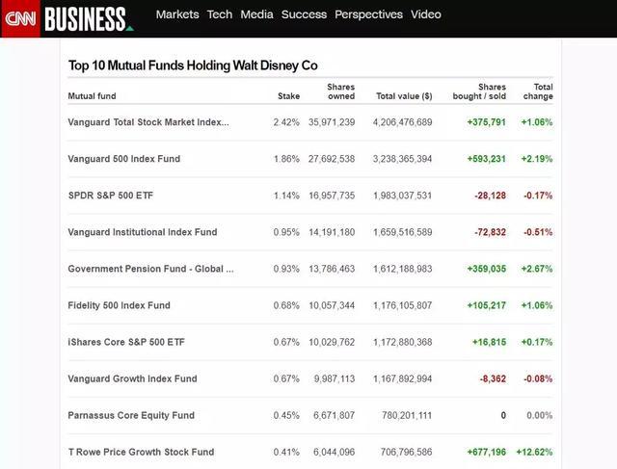Viewport: 617px width, 469px height.
Task: Open the Success section
Action: (x=304, y=14)
